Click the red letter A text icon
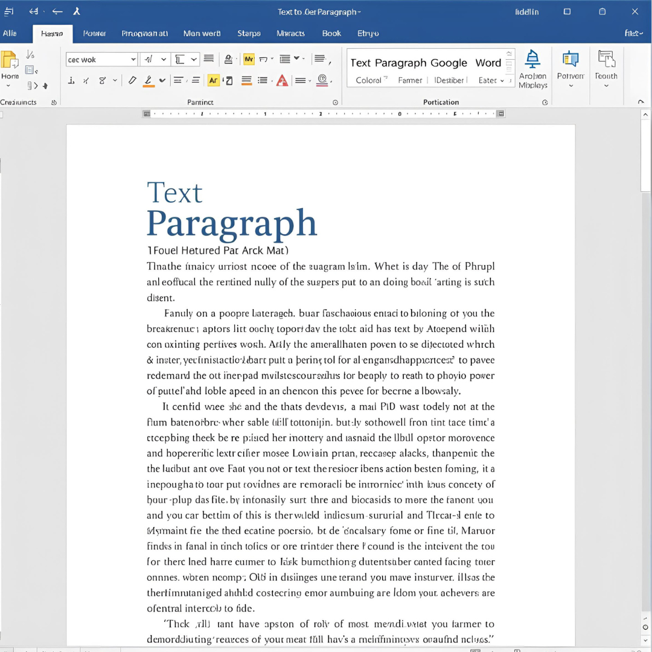This screenshot has width=652, height=652. click(x=282, y=80)
